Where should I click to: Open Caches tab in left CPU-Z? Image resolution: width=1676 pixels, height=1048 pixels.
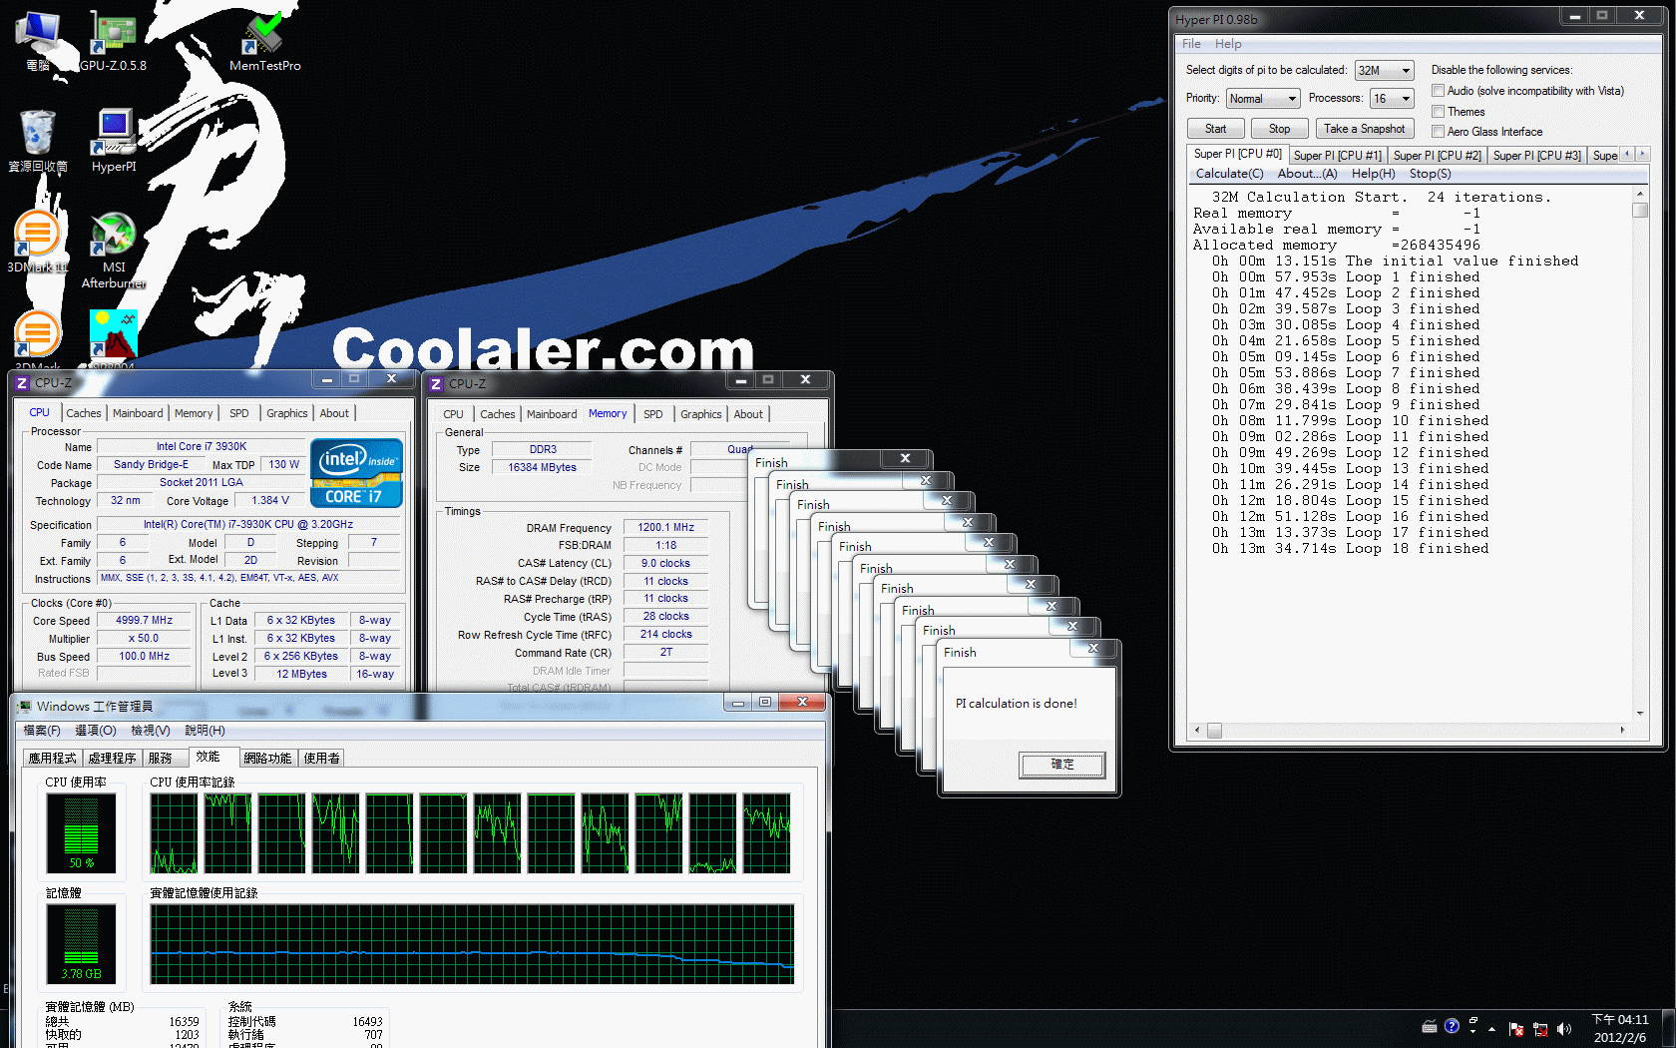tap(83, 413)
